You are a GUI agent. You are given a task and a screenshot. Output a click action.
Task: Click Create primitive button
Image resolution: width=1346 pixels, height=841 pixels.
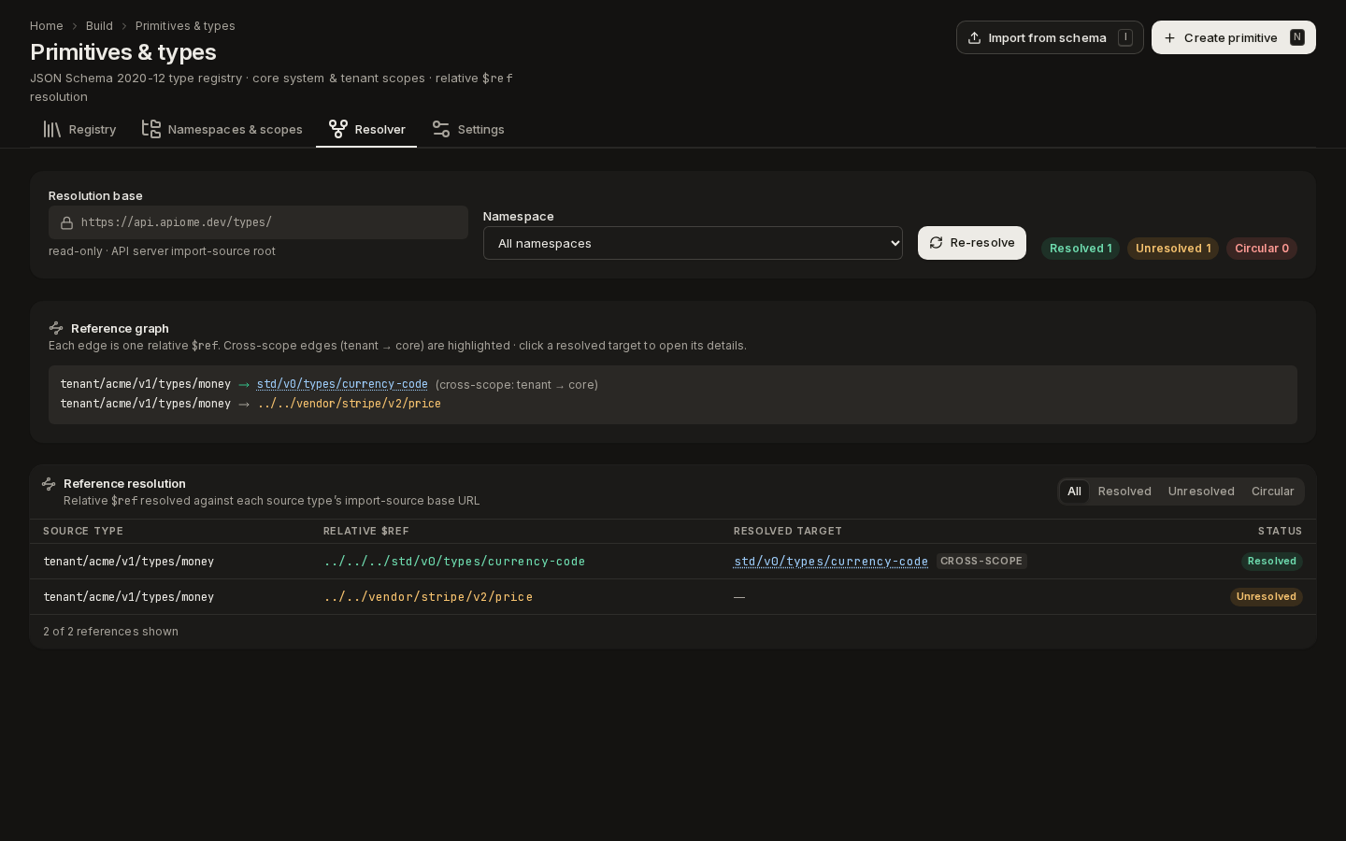(x=1234, y=37)
